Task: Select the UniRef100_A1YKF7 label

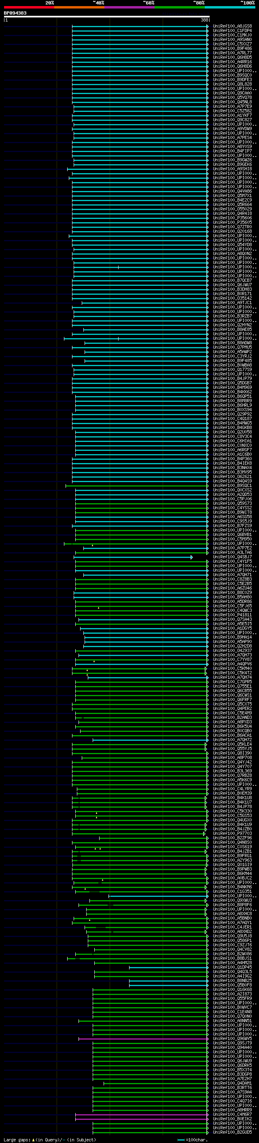Action: pos(232,116)
